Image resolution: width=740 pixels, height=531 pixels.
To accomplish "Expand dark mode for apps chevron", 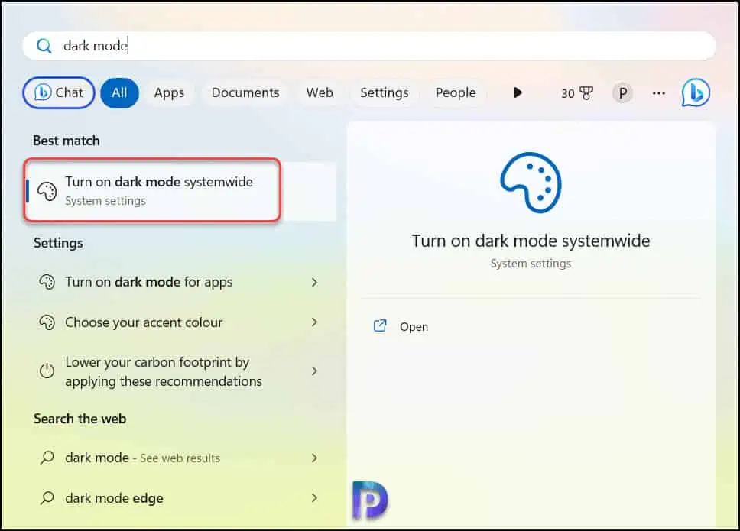I will click(314, 282).
